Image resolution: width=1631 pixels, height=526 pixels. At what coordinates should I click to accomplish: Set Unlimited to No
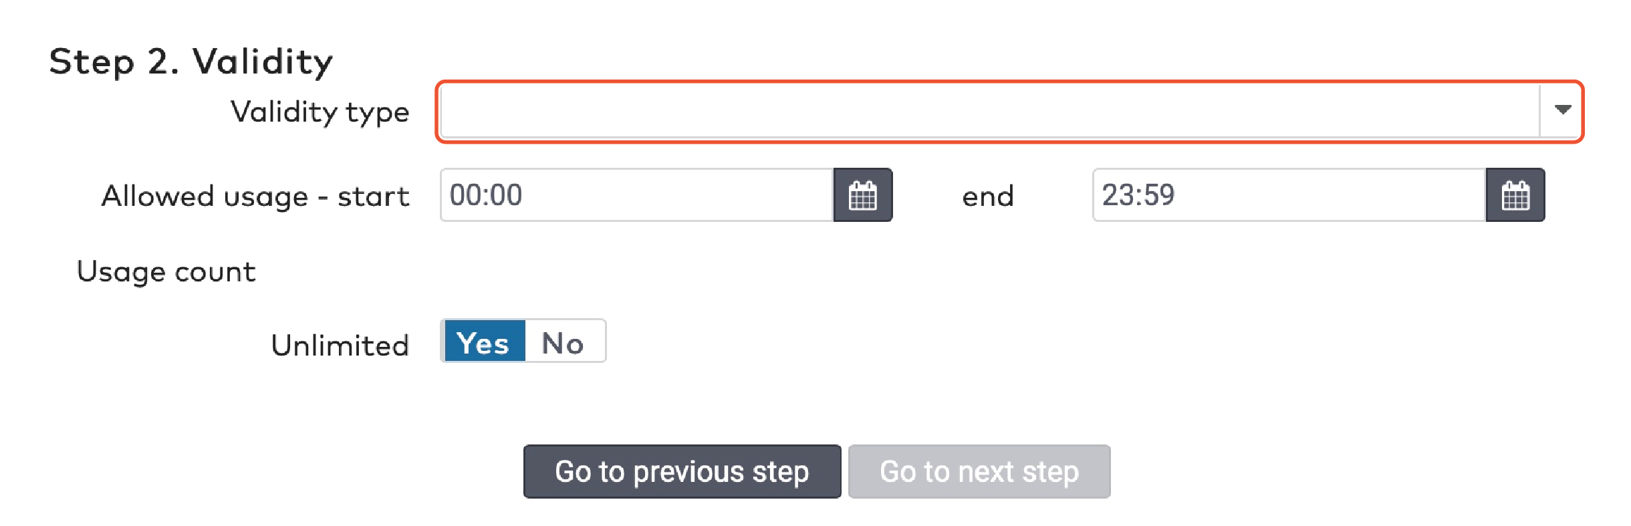pos(563,342)
